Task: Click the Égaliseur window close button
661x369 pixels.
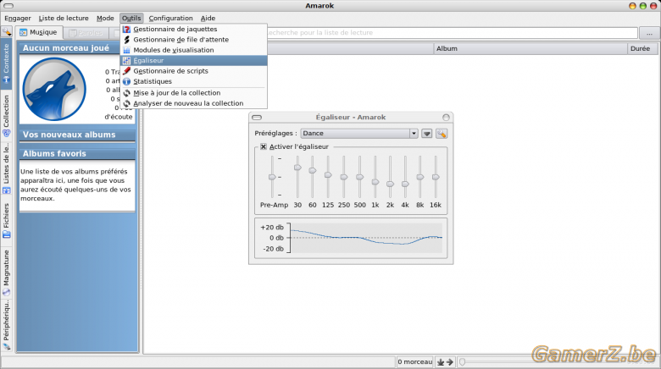Action: pos(446,118)
